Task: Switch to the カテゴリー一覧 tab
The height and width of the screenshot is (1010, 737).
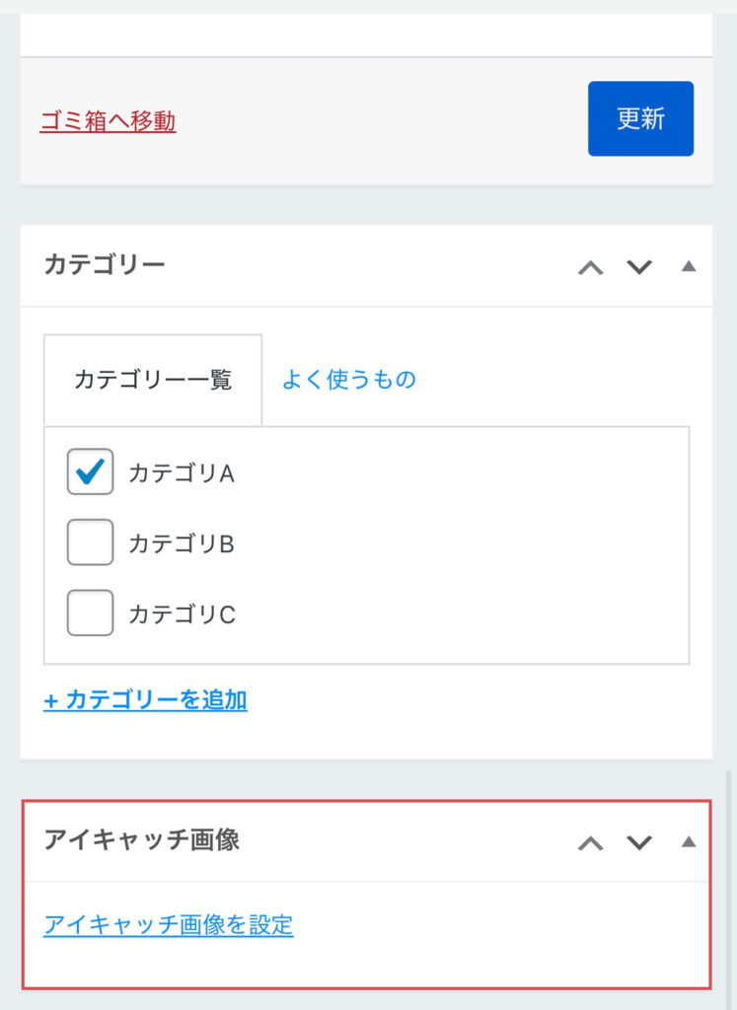Action: (153, 380)
